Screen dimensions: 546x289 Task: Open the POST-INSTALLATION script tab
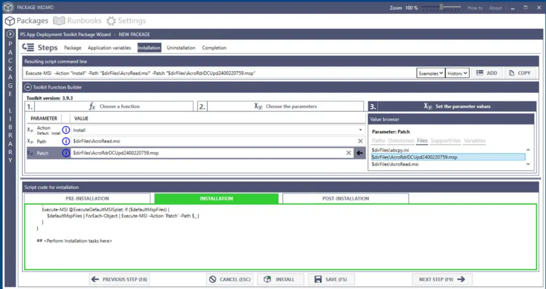[x=346, y=198]
